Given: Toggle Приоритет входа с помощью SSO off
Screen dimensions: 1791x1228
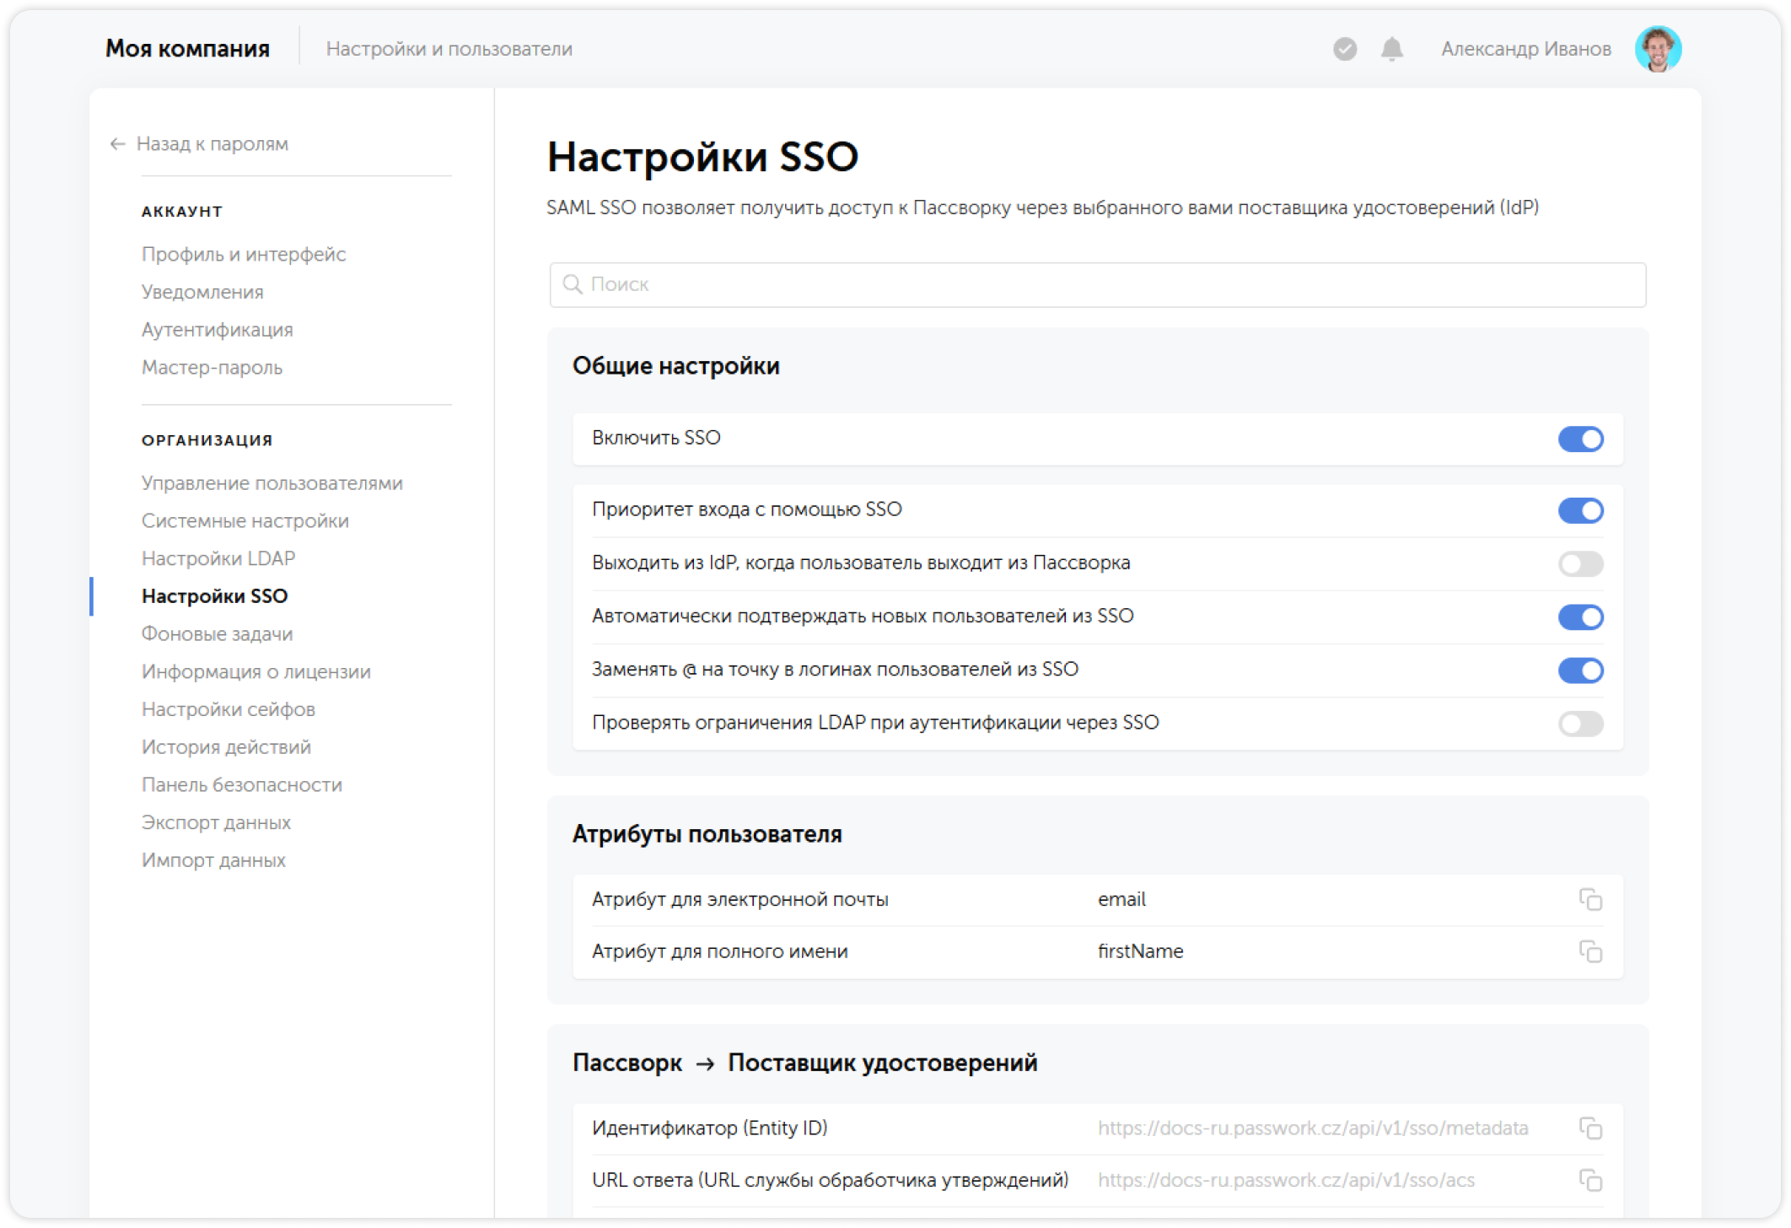Looking at the screenshot, I should coord(1583,510).
